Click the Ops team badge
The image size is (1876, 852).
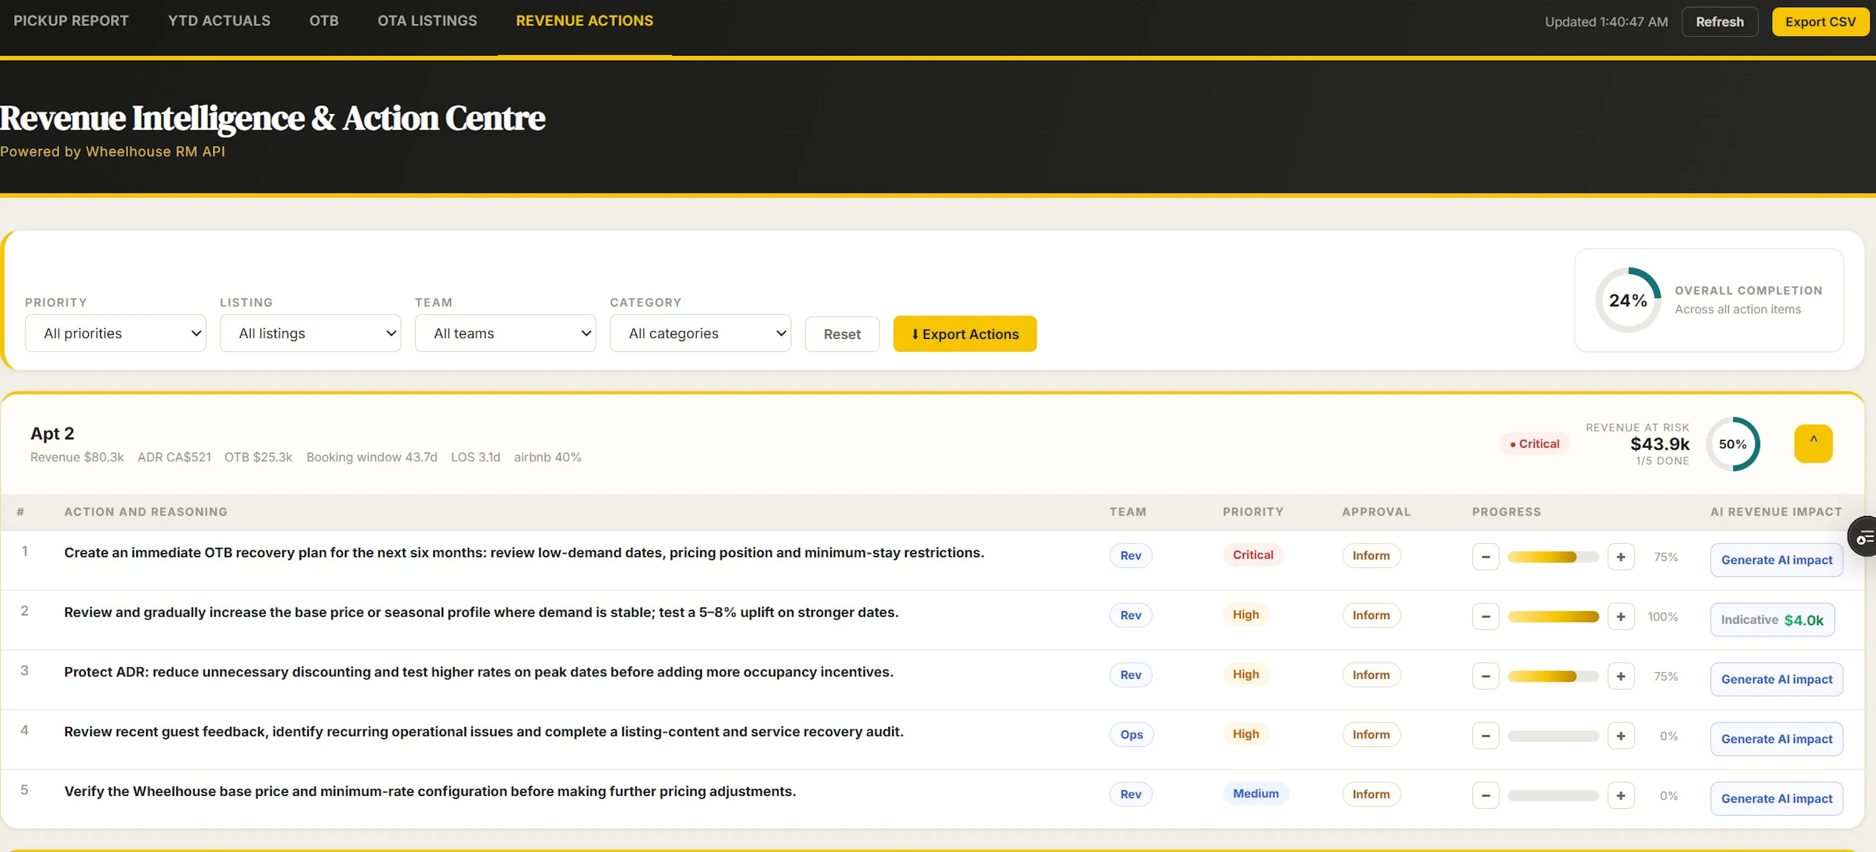[1131, 735]
